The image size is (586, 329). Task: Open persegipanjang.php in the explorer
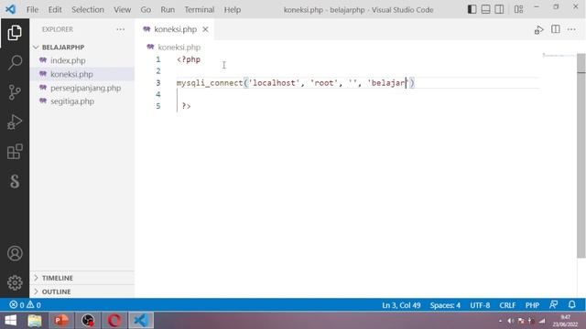[x=85, y=88]
